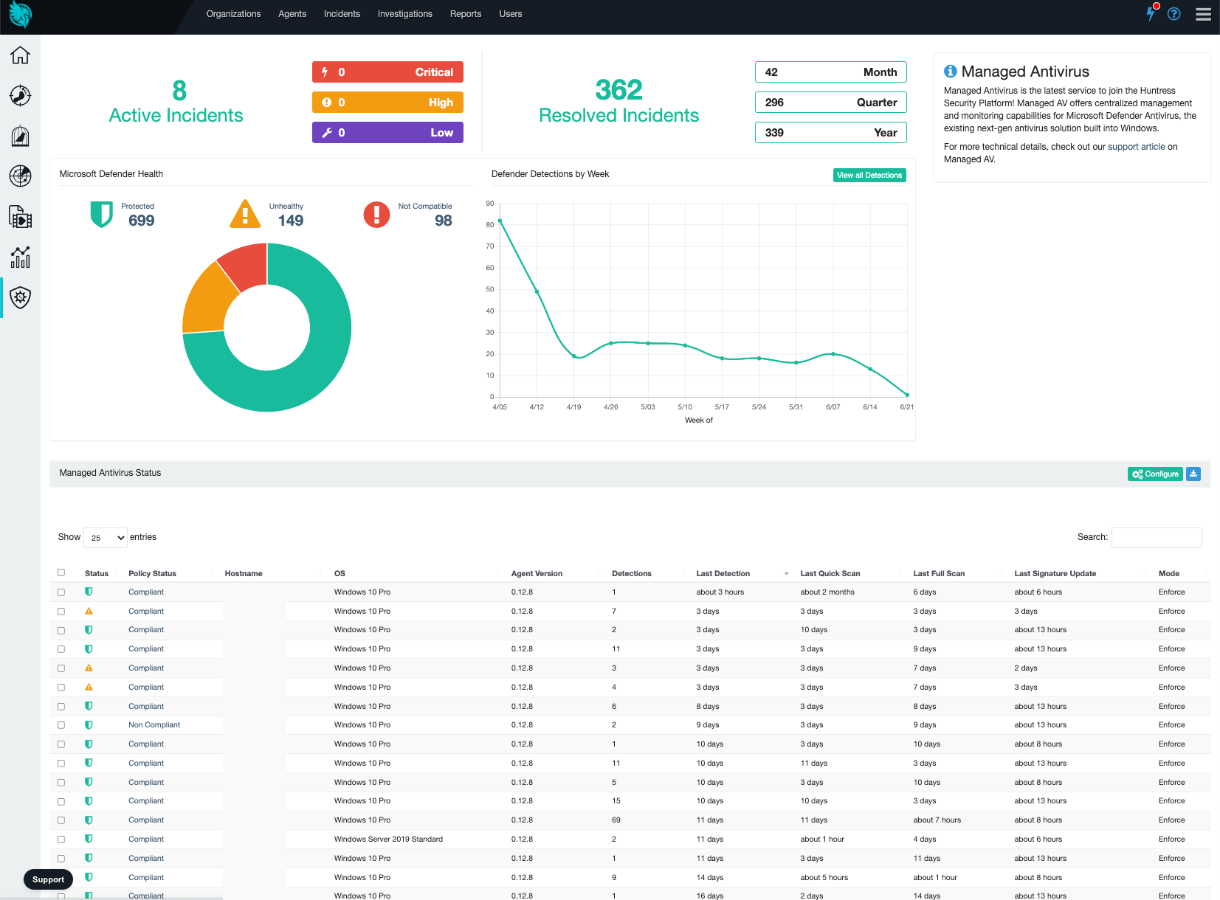The height and width of the screenshot is (900, 1220).
Task: Tick the row last detected about 3 hours ago
Action: 61,592
